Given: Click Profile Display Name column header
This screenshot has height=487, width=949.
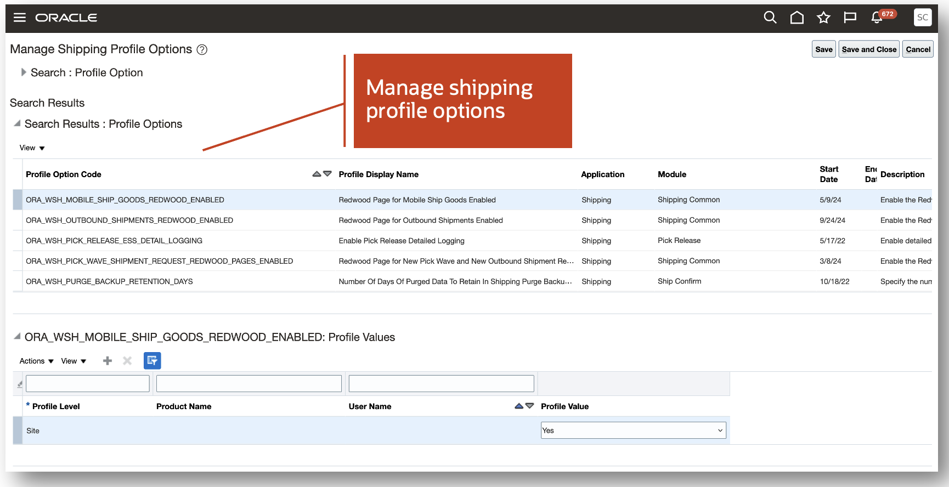Looking at the screenshot, I should 379,174.
